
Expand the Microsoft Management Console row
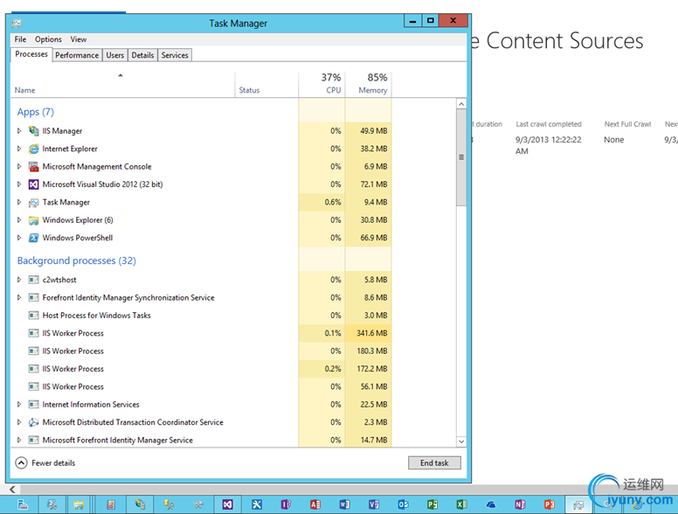coord(19,167)
